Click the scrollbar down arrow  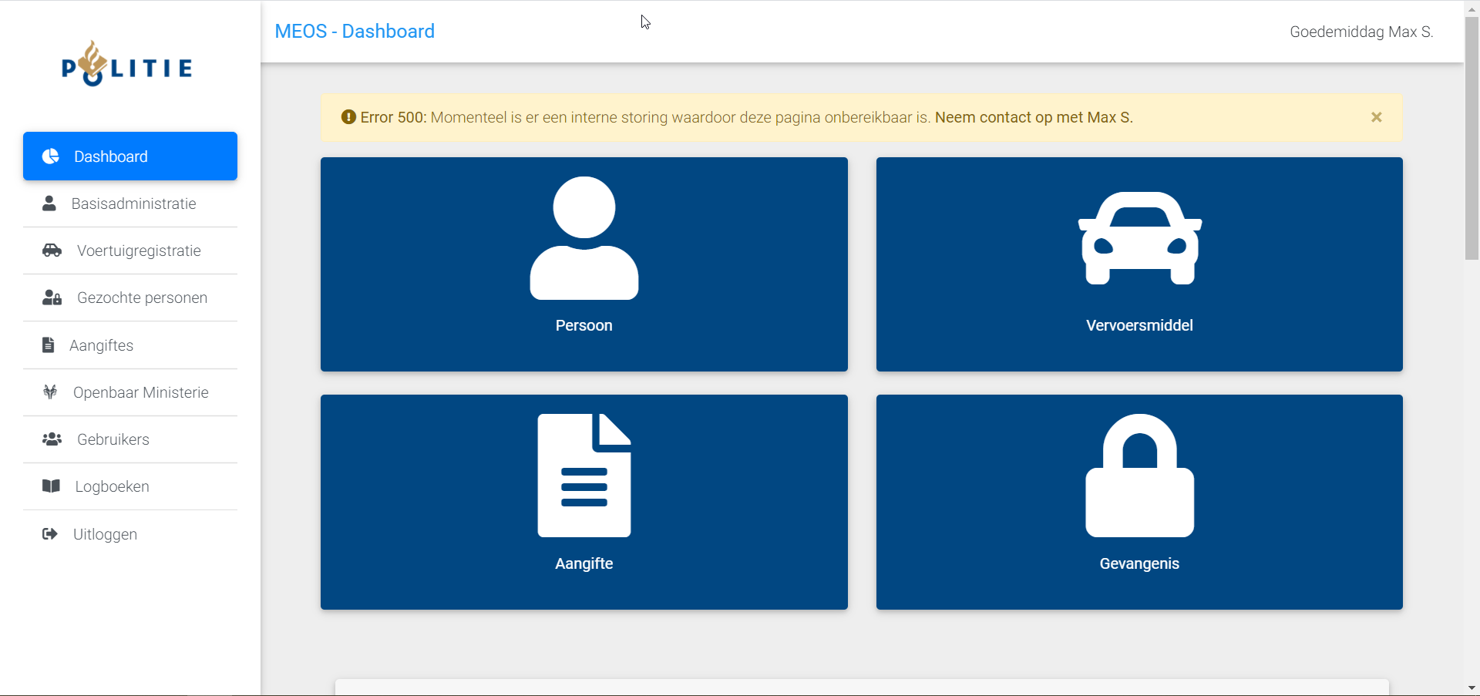[x=1472, y=688]
